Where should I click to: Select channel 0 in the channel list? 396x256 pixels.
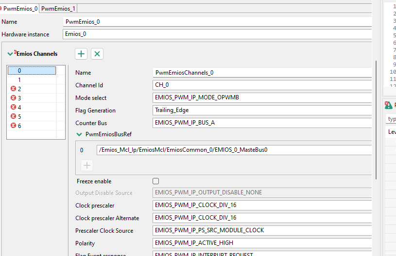pos(19,71)
